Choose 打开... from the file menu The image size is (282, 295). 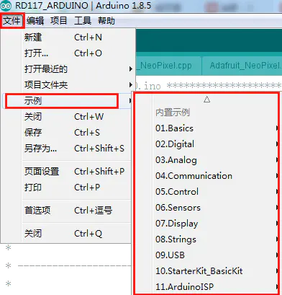click(67, 53)
